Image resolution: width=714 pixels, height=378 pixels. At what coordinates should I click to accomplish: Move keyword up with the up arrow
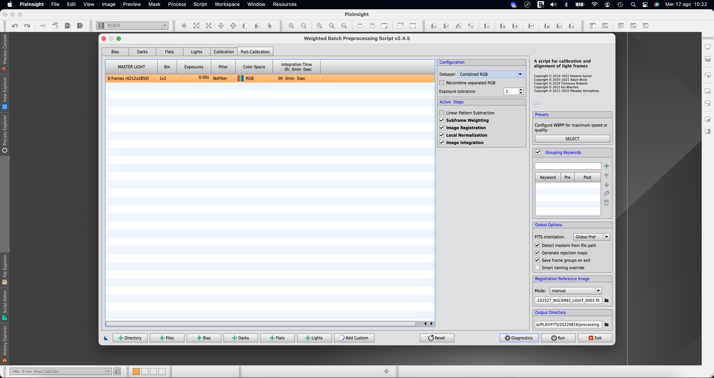click(607, 176)
